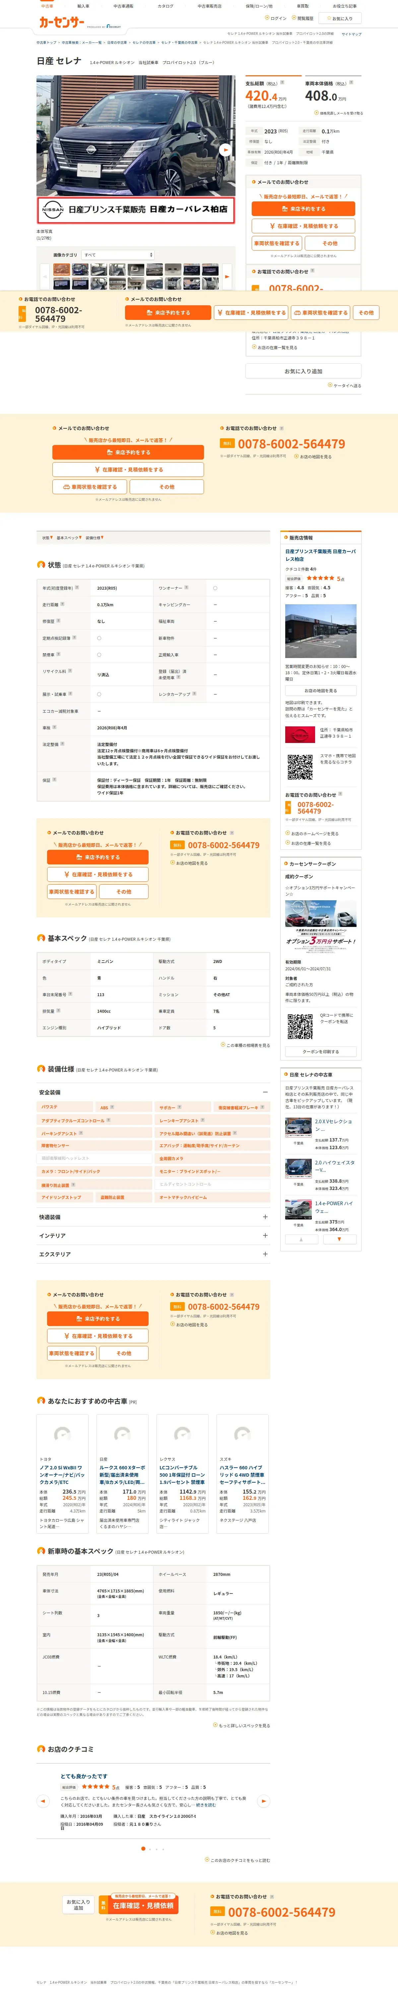
Task: Show previous thumbnails in the image strip
Action: click(x=45, y=276)
